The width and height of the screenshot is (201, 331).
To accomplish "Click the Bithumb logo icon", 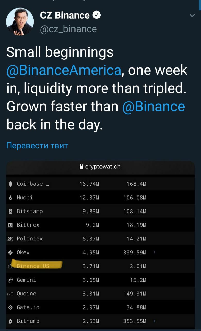I will (x=11, y=321).
